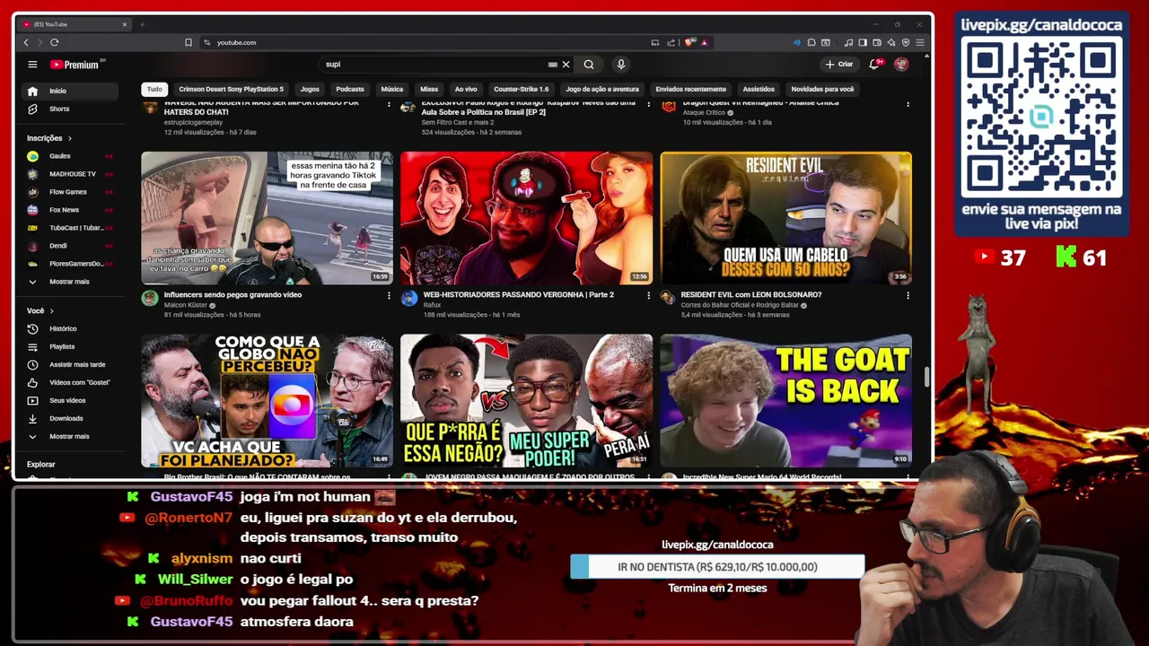The width and height of the screenshot is (1149, 646).
Task: Open Downloads in the sidebar
Action: [70, 418]
